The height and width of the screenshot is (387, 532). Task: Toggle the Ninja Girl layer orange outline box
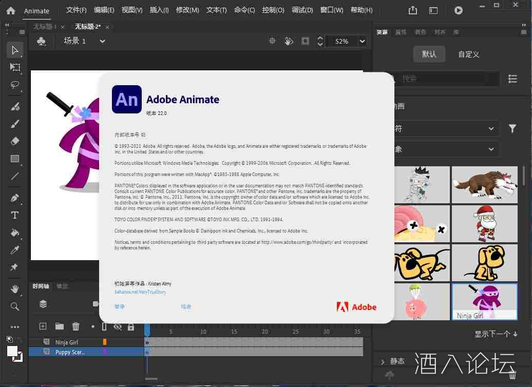pos(105,342)
